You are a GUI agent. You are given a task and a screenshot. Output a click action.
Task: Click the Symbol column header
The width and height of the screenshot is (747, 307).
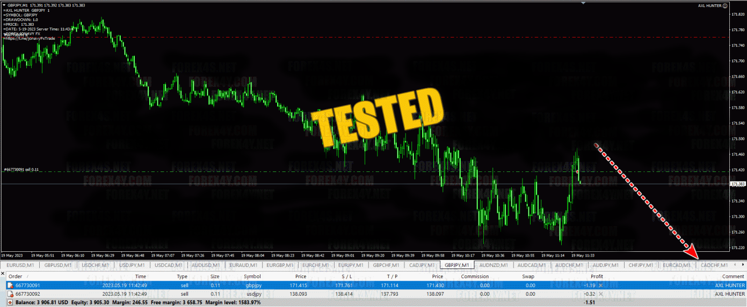pos(252,276)
